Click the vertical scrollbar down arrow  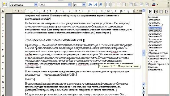143,84
